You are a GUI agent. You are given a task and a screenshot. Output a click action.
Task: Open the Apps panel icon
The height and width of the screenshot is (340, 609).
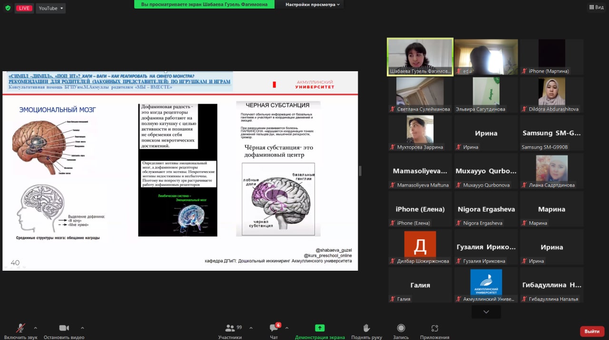434,329
